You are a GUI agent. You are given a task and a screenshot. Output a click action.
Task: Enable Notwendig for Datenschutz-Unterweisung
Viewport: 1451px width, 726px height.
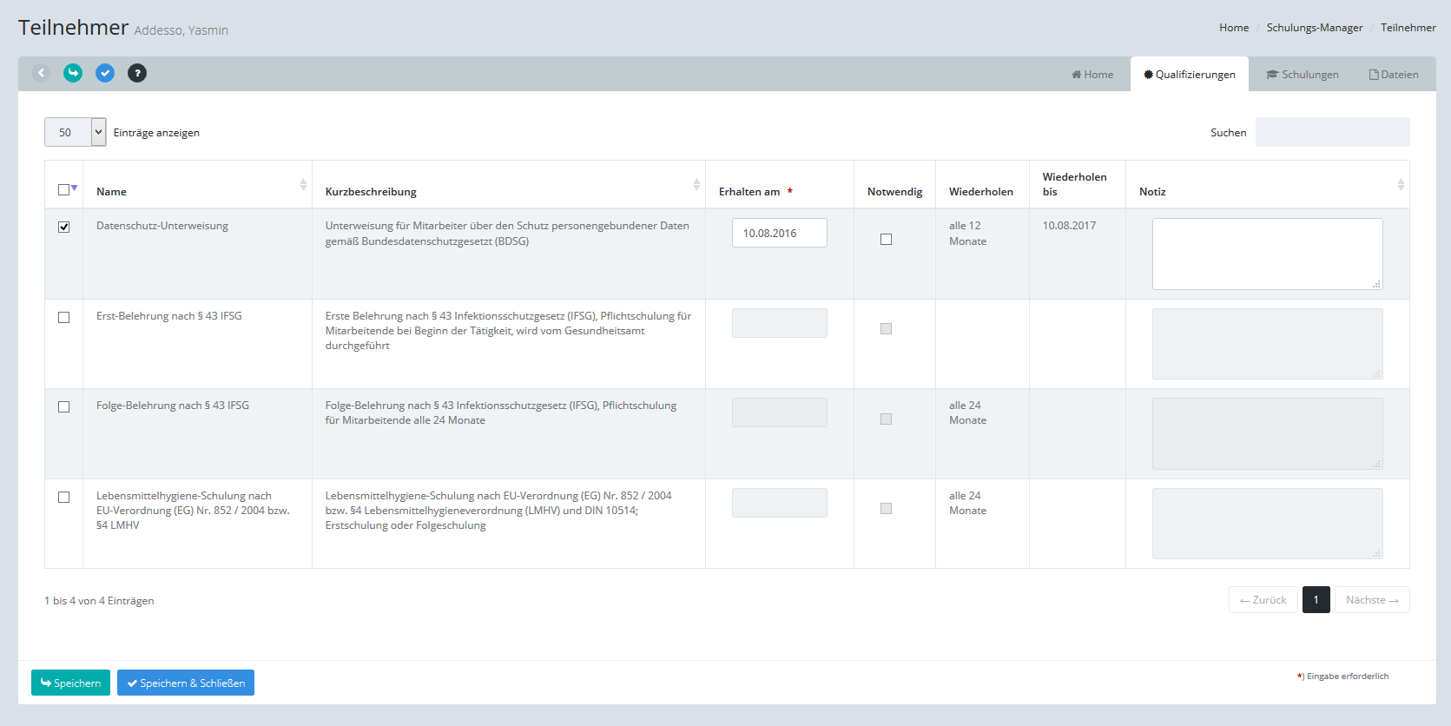(886, 239)
